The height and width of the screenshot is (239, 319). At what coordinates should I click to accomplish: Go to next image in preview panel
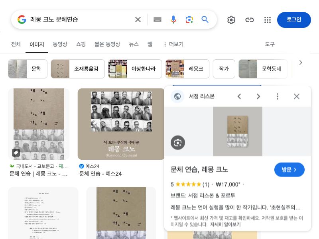click(258, 96)
